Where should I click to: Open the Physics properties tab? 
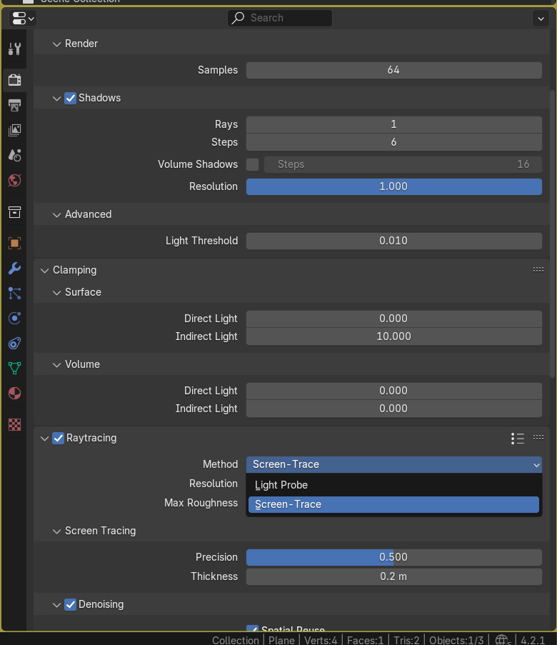14,318
